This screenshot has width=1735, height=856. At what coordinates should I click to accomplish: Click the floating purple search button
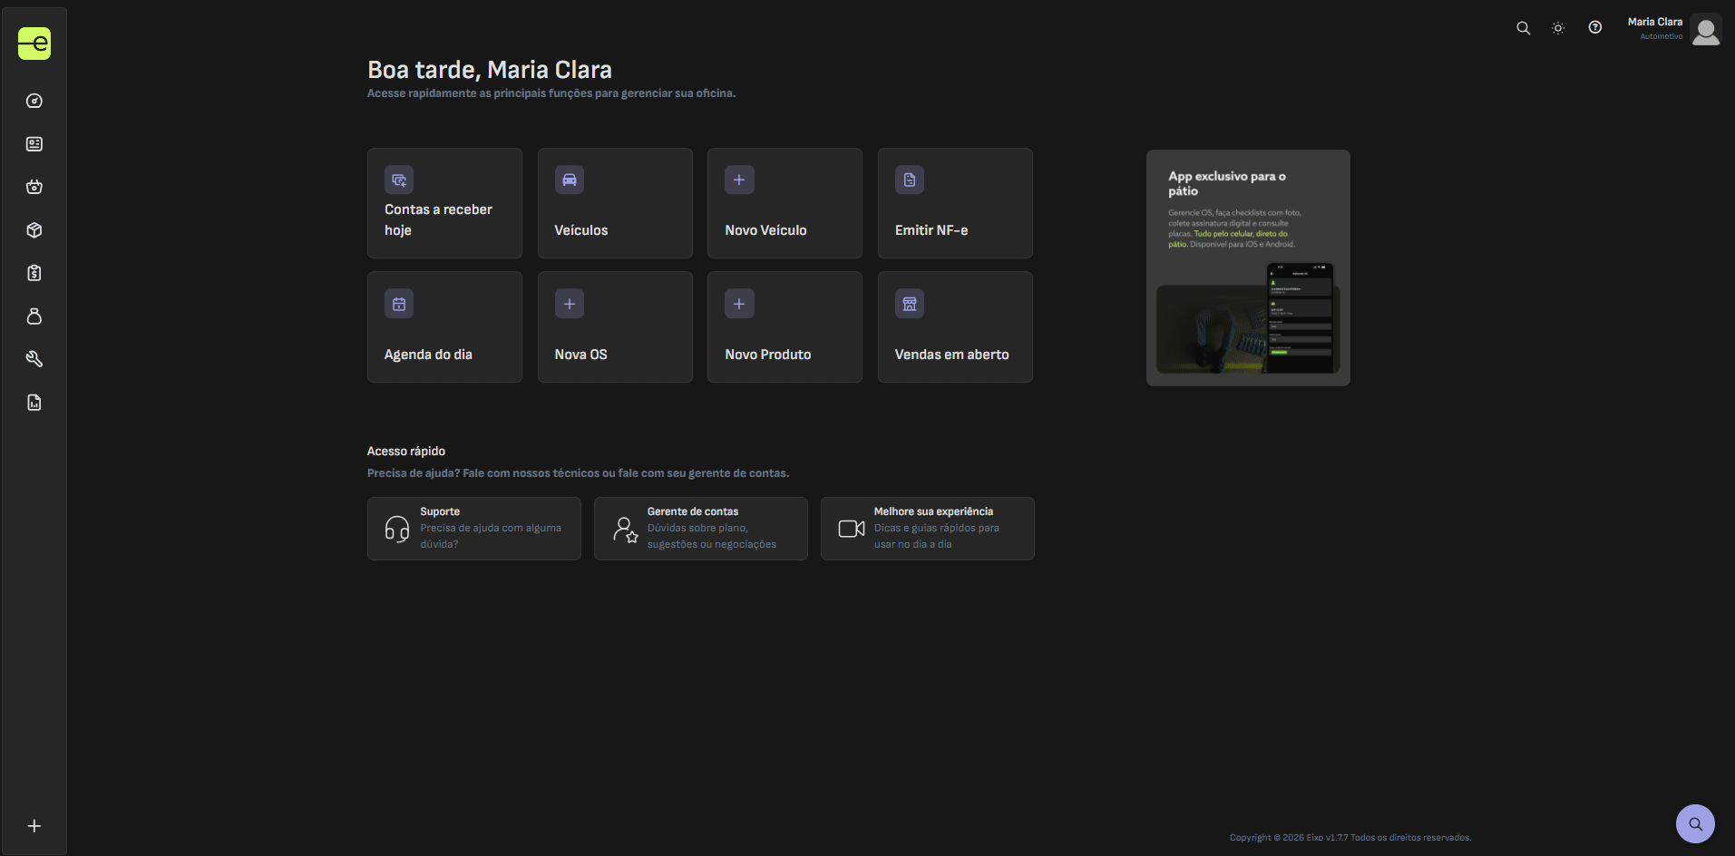(x=1695, y=824)
